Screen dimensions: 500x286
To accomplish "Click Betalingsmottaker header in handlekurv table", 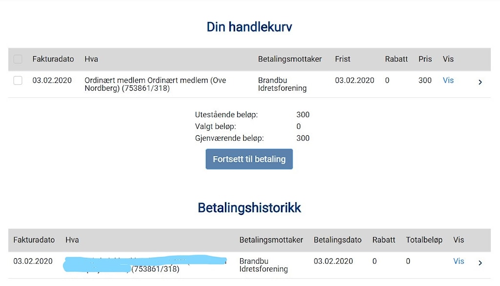I will pyautogui.click(x=290, y=59).
